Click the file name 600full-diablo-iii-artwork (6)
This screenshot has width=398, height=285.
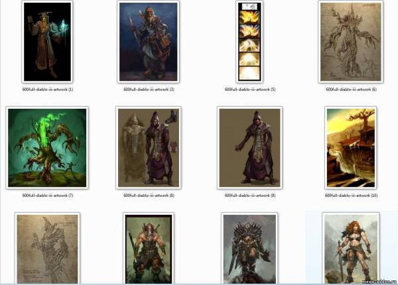pos(351,89)
